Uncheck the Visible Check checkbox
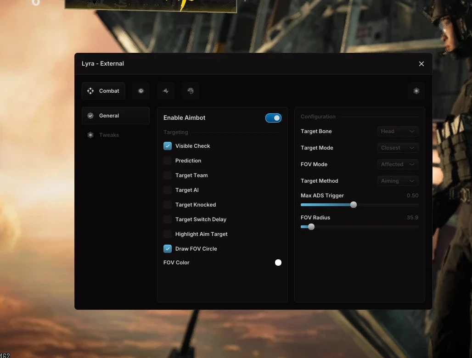 168,146
